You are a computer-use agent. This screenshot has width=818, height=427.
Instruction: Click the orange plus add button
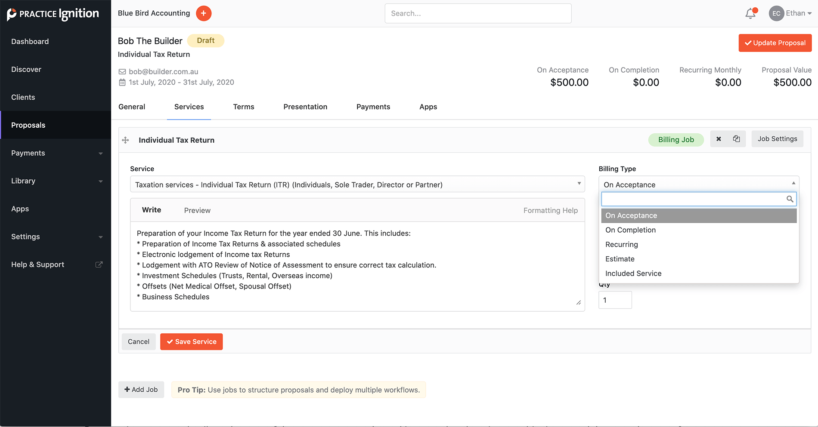pyautogui.click(x=204, y=13)
